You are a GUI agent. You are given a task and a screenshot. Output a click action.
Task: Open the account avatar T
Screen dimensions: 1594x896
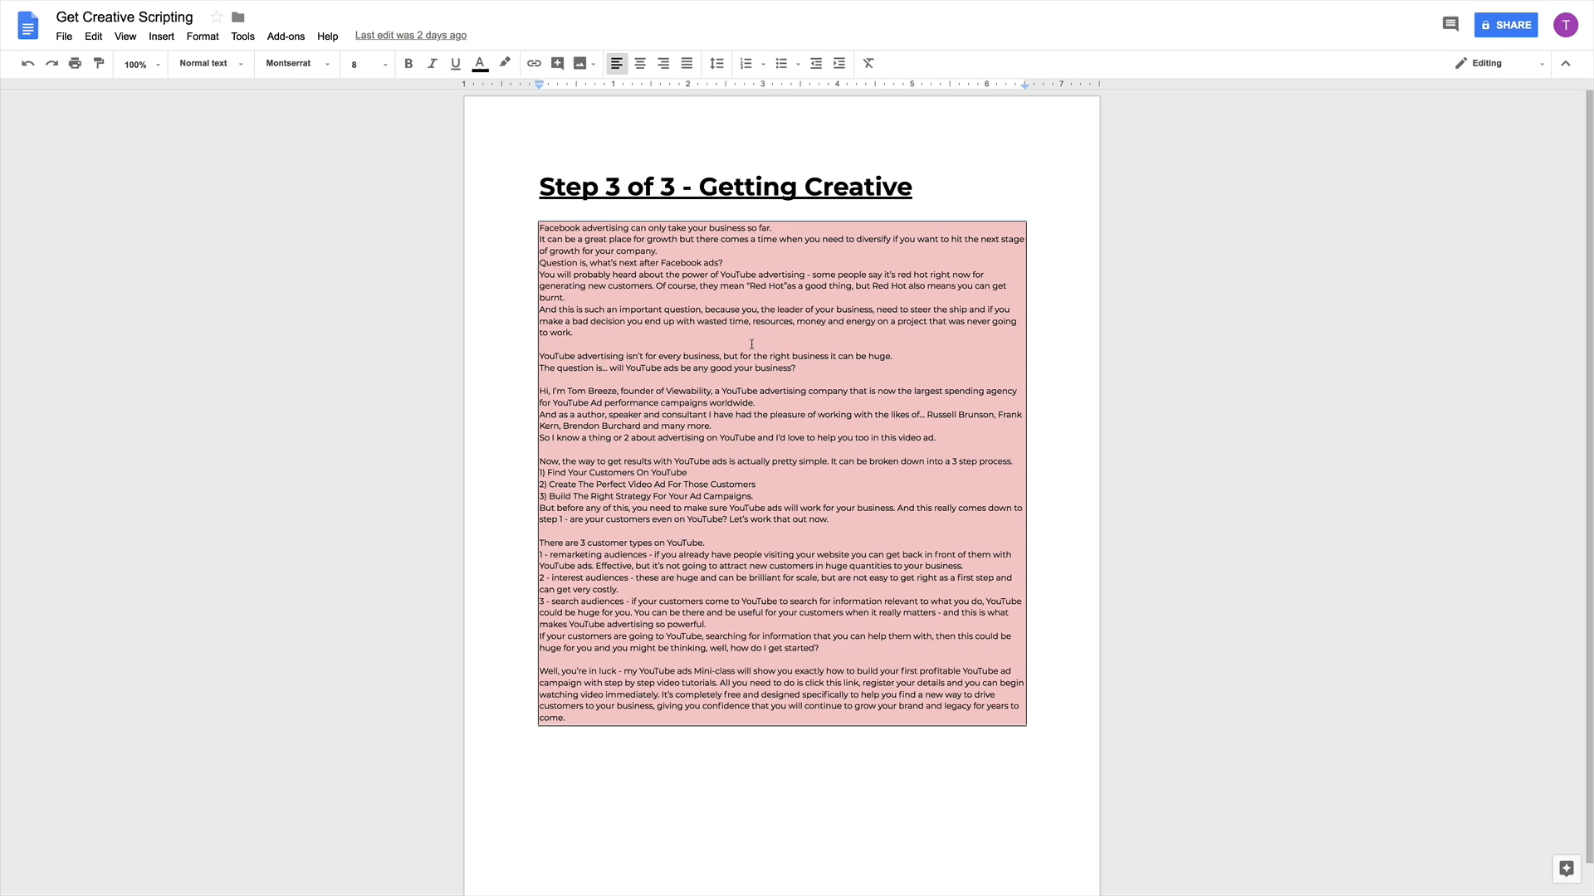pos(1566,25)
